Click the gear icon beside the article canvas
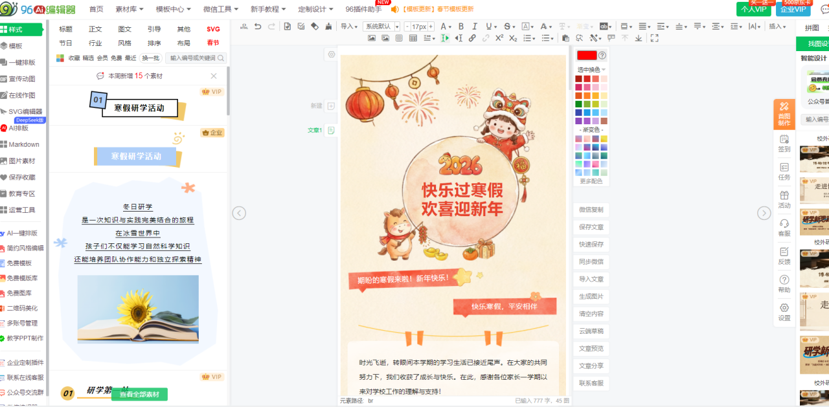829x407 pixels. click(x=332, y=55)
